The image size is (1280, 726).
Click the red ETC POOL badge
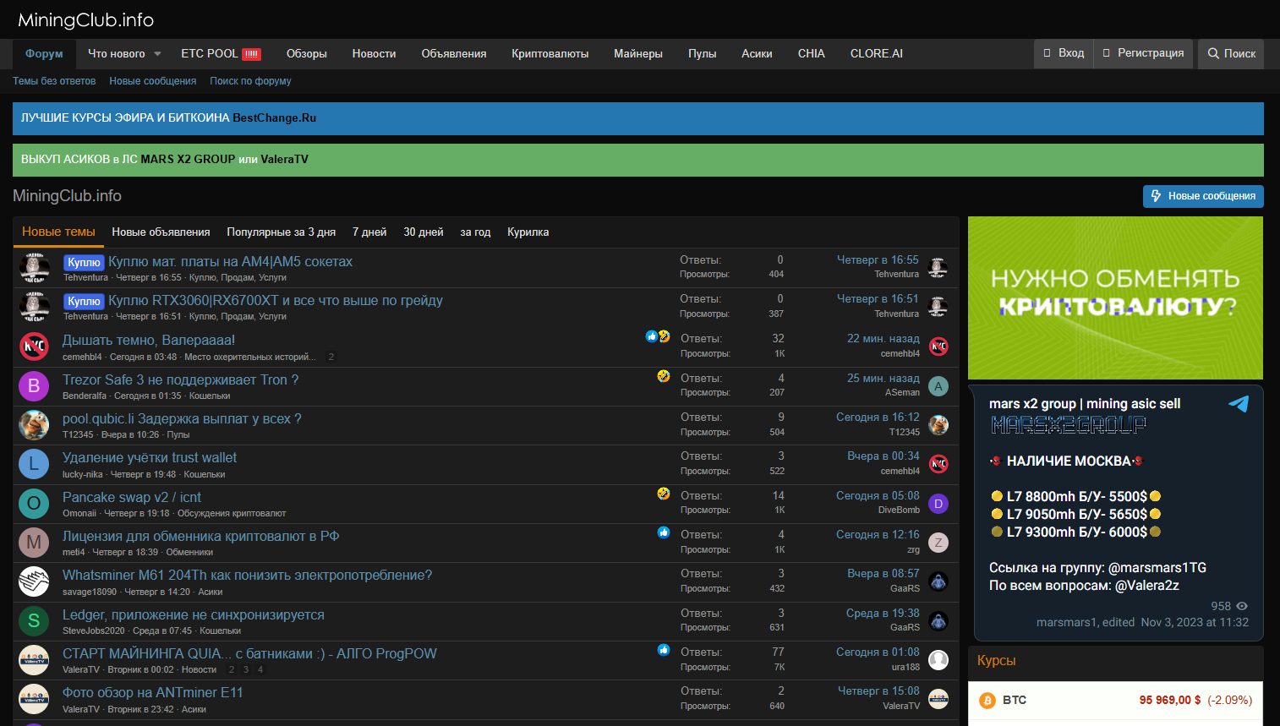click(251, 54)
